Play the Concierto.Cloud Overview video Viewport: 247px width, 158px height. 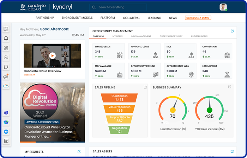[x=53, y=55]
